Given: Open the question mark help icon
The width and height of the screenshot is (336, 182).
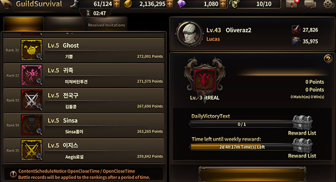Looking at the screenshot, I should click(328, 59).
